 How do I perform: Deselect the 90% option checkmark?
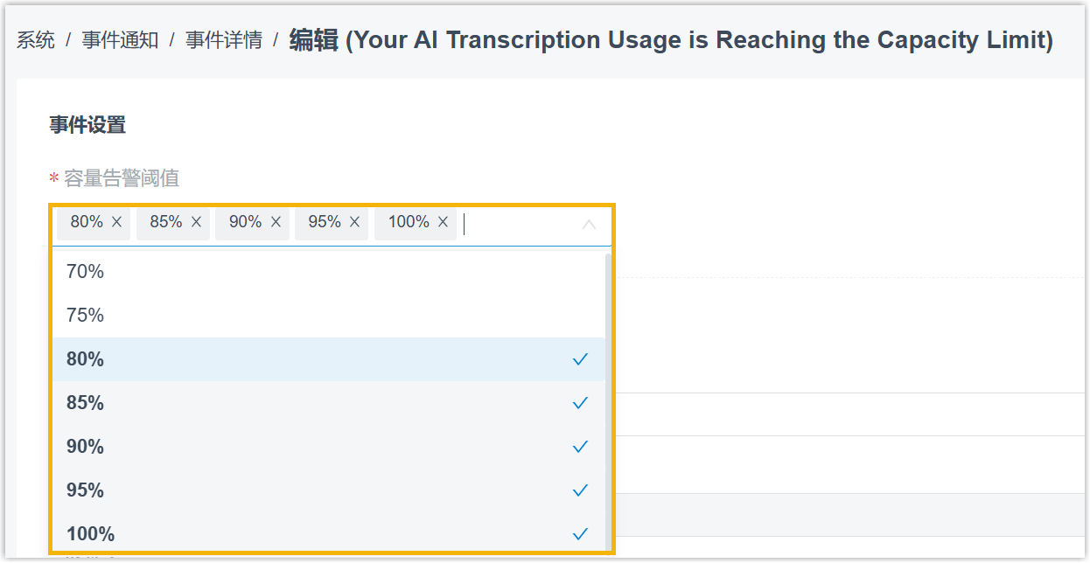[x=580, y=447]
